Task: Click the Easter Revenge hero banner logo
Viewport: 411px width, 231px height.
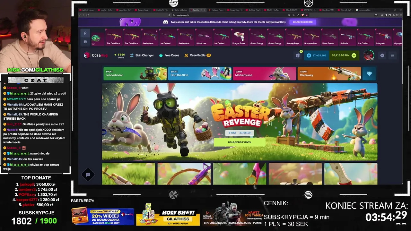Action: tap(240, 115)
